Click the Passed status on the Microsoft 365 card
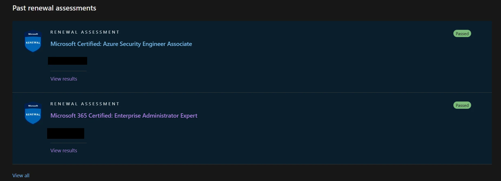Image resolution: width=501 pixels, height=181 pixels. pyautogui.click(x=462, y=105)
